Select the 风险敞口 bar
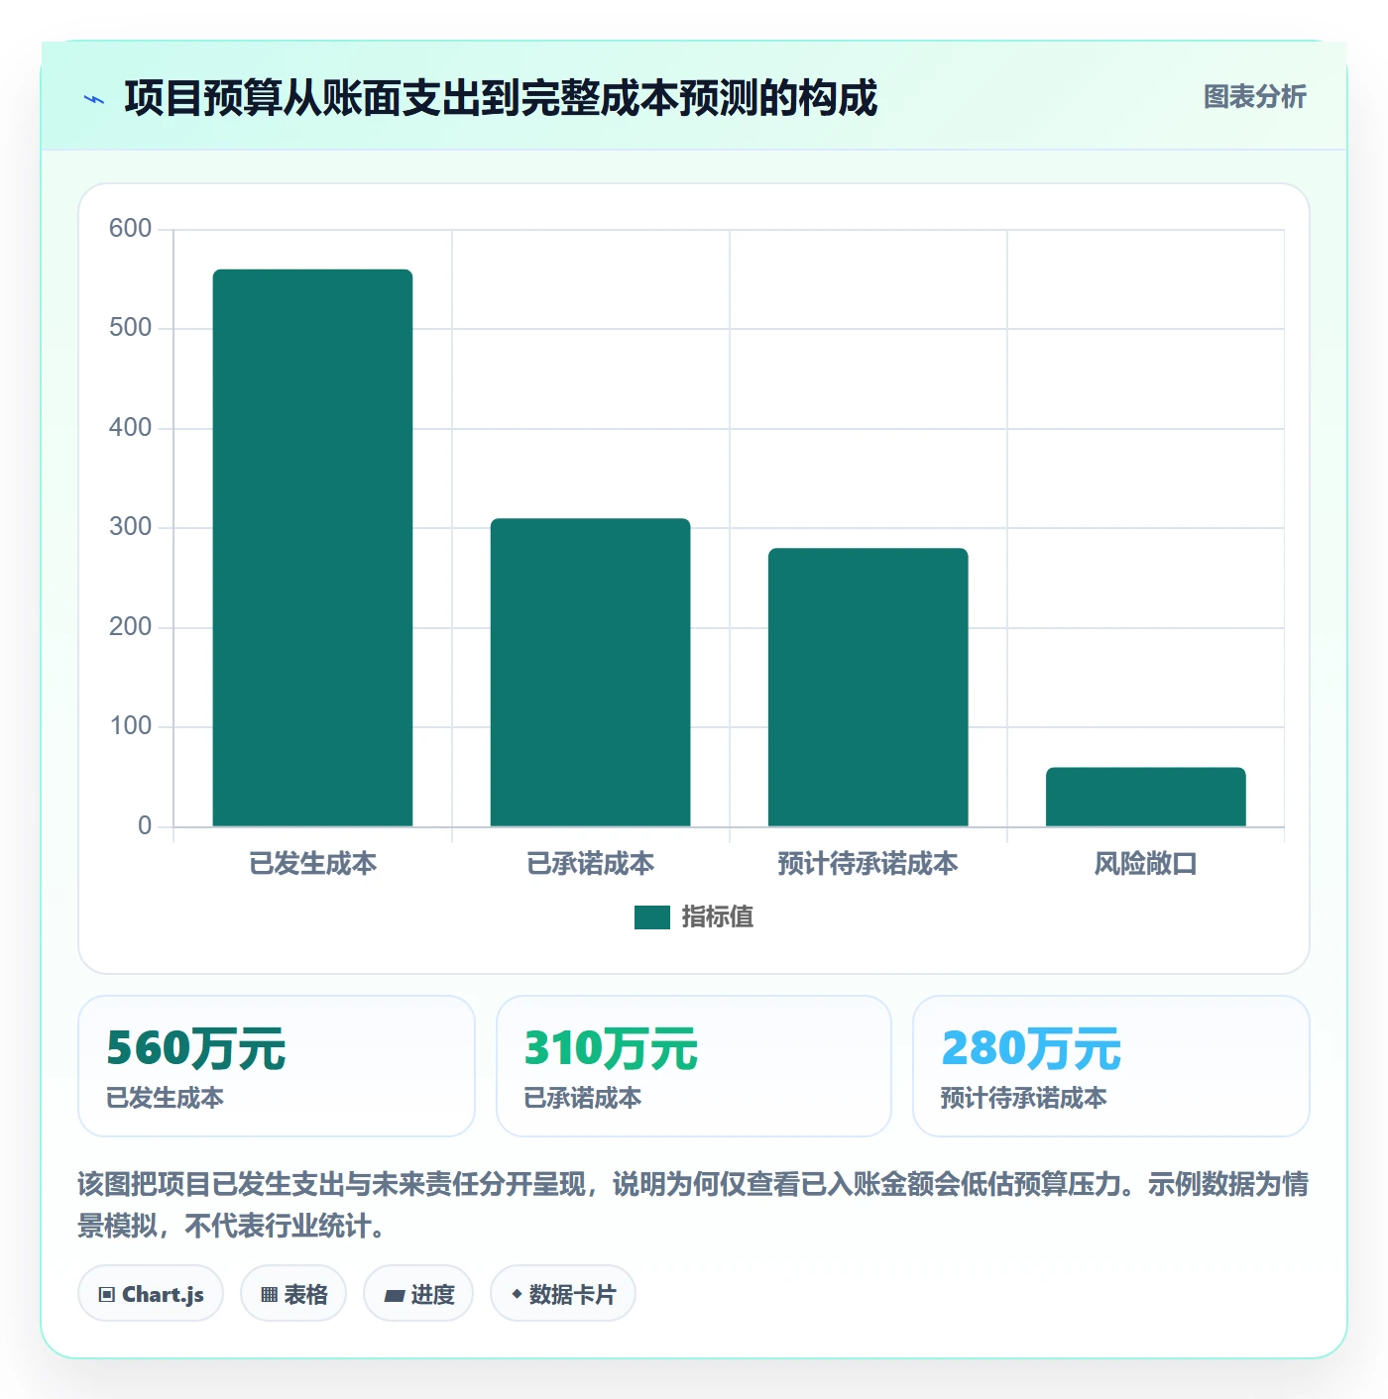This screenshot has height=1399, width=1388. (1145, 797)
